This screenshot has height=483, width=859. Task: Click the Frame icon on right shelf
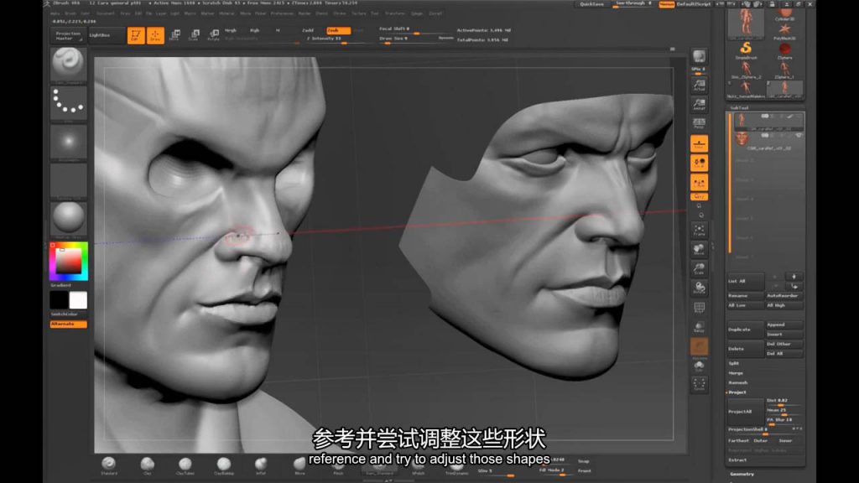pos(699,230)
